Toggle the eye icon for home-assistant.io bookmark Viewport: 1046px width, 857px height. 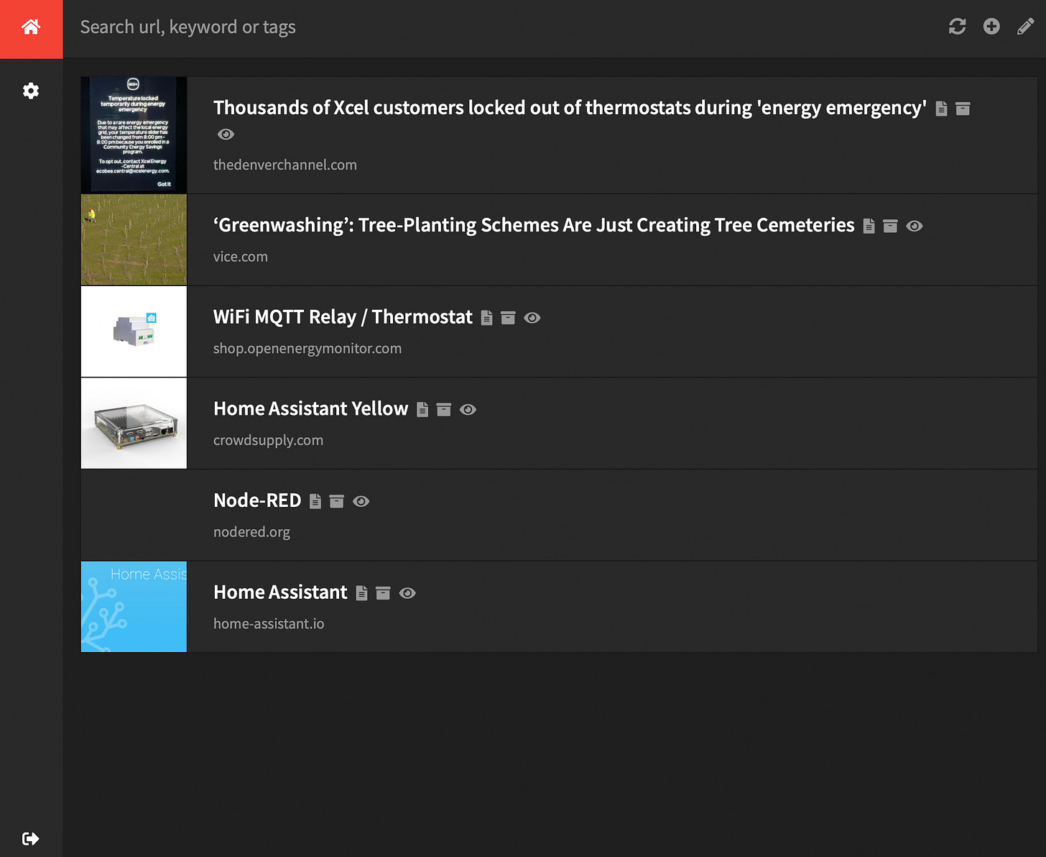[x=407, y=593]
